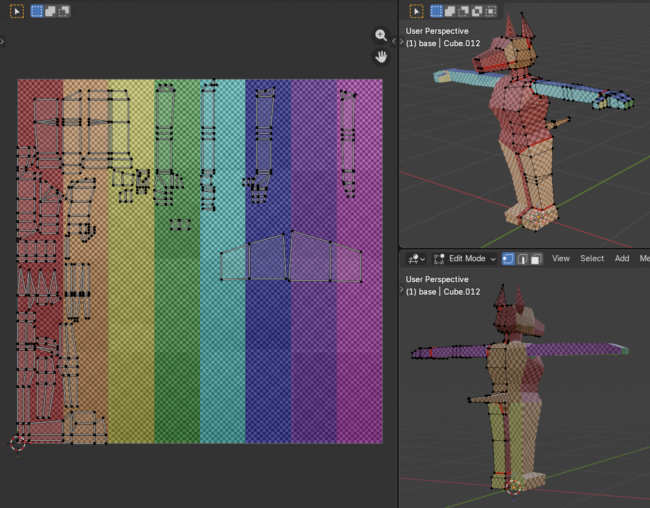Expand the UV editor left toolbar chevron
The image size is (650, 508).
point(2,41)
